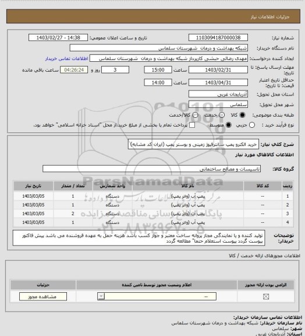The image size is (305, 336).
Task: Click the remaining days field showing 3
Action: tap(115, 70)
